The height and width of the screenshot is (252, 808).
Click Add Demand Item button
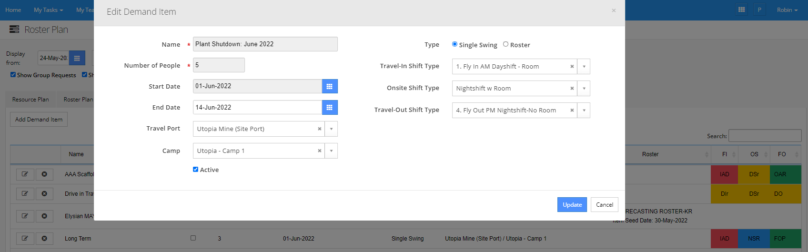(39, 120)
